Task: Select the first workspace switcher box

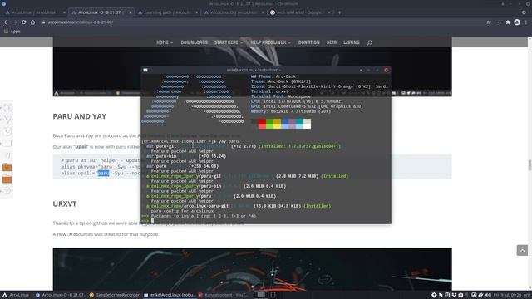Action: click(x=261, y=295)
